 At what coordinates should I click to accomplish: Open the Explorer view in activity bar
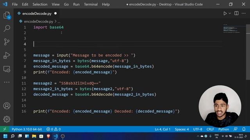pos(7,16)
